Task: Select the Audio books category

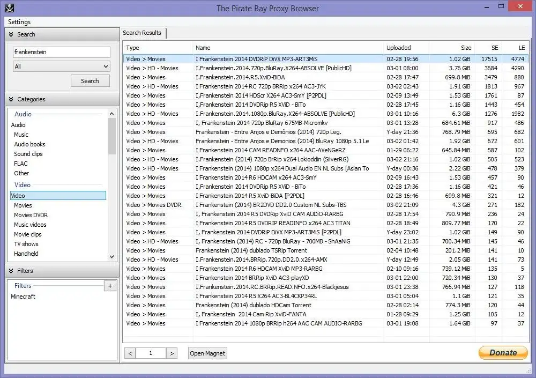Action: (x=29, y=144)
